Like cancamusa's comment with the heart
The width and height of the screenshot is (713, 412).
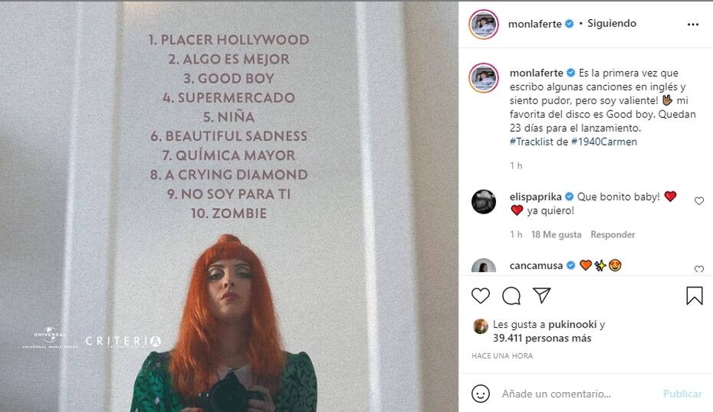coord(699,269)
